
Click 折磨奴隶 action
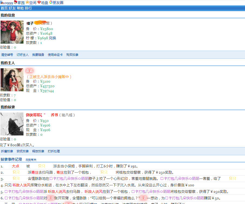click(7, 151)
